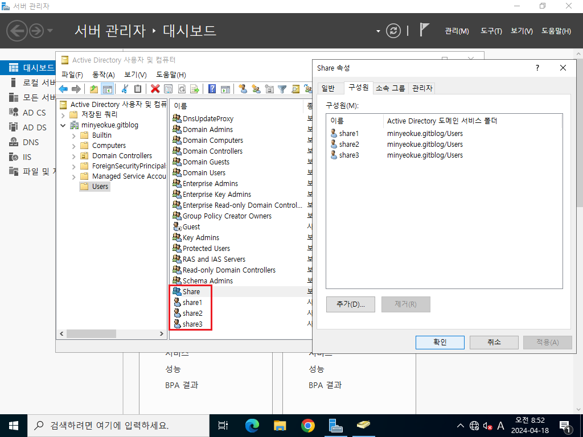Click the Find objects magnifier icon
This screenshot has height=437, width=583.
point(295,89)
